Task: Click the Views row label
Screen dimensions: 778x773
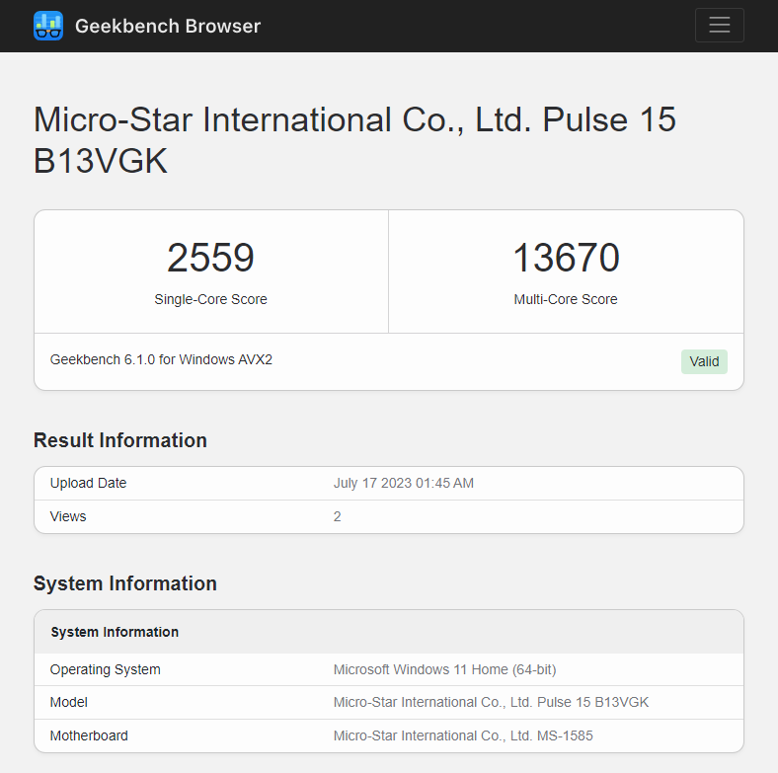Action: coord(68,516)
